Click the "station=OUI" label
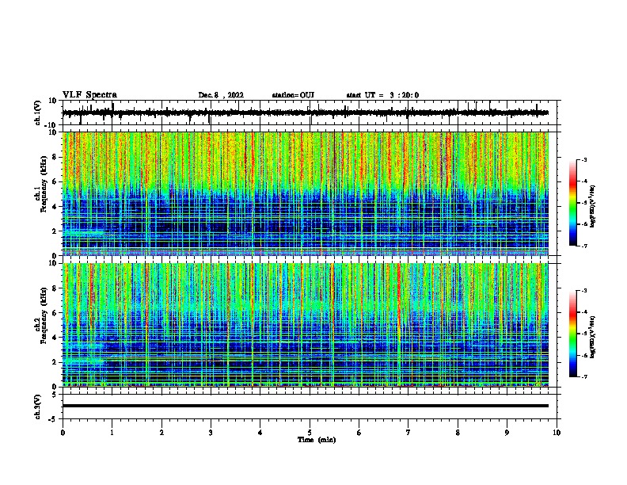This screenshot has width=627, height=485. (293, 95)
